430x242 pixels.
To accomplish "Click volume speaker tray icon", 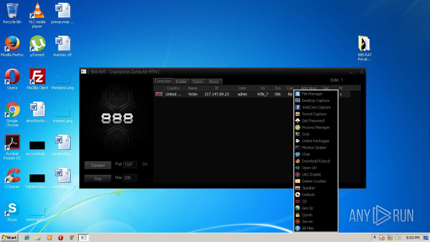I will click(398, 238).
